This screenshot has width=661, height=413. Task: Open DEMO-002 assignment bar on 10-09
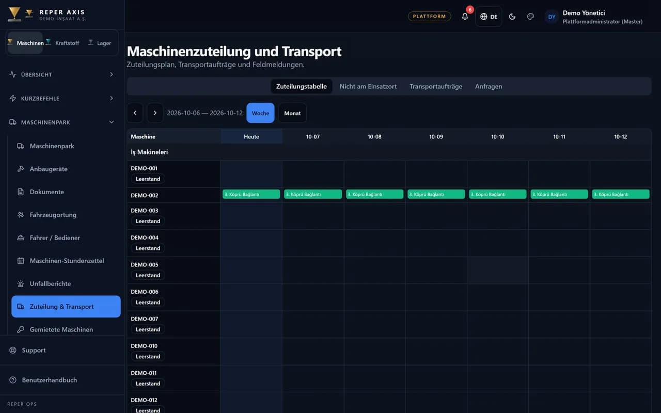(436, 194)
